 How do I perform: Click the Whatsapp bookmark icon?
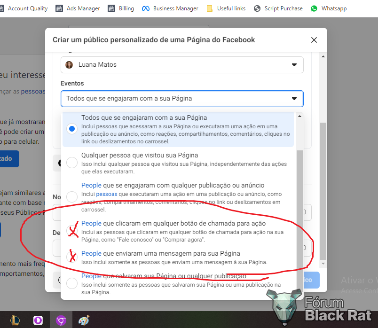pos(314,8)
